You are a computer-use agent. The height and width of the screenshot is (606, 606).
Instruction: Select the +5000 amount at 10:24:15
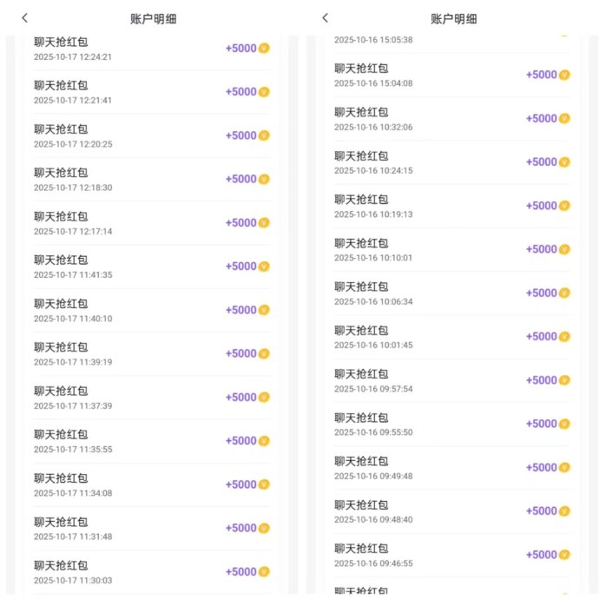click(x=541, y=162)
